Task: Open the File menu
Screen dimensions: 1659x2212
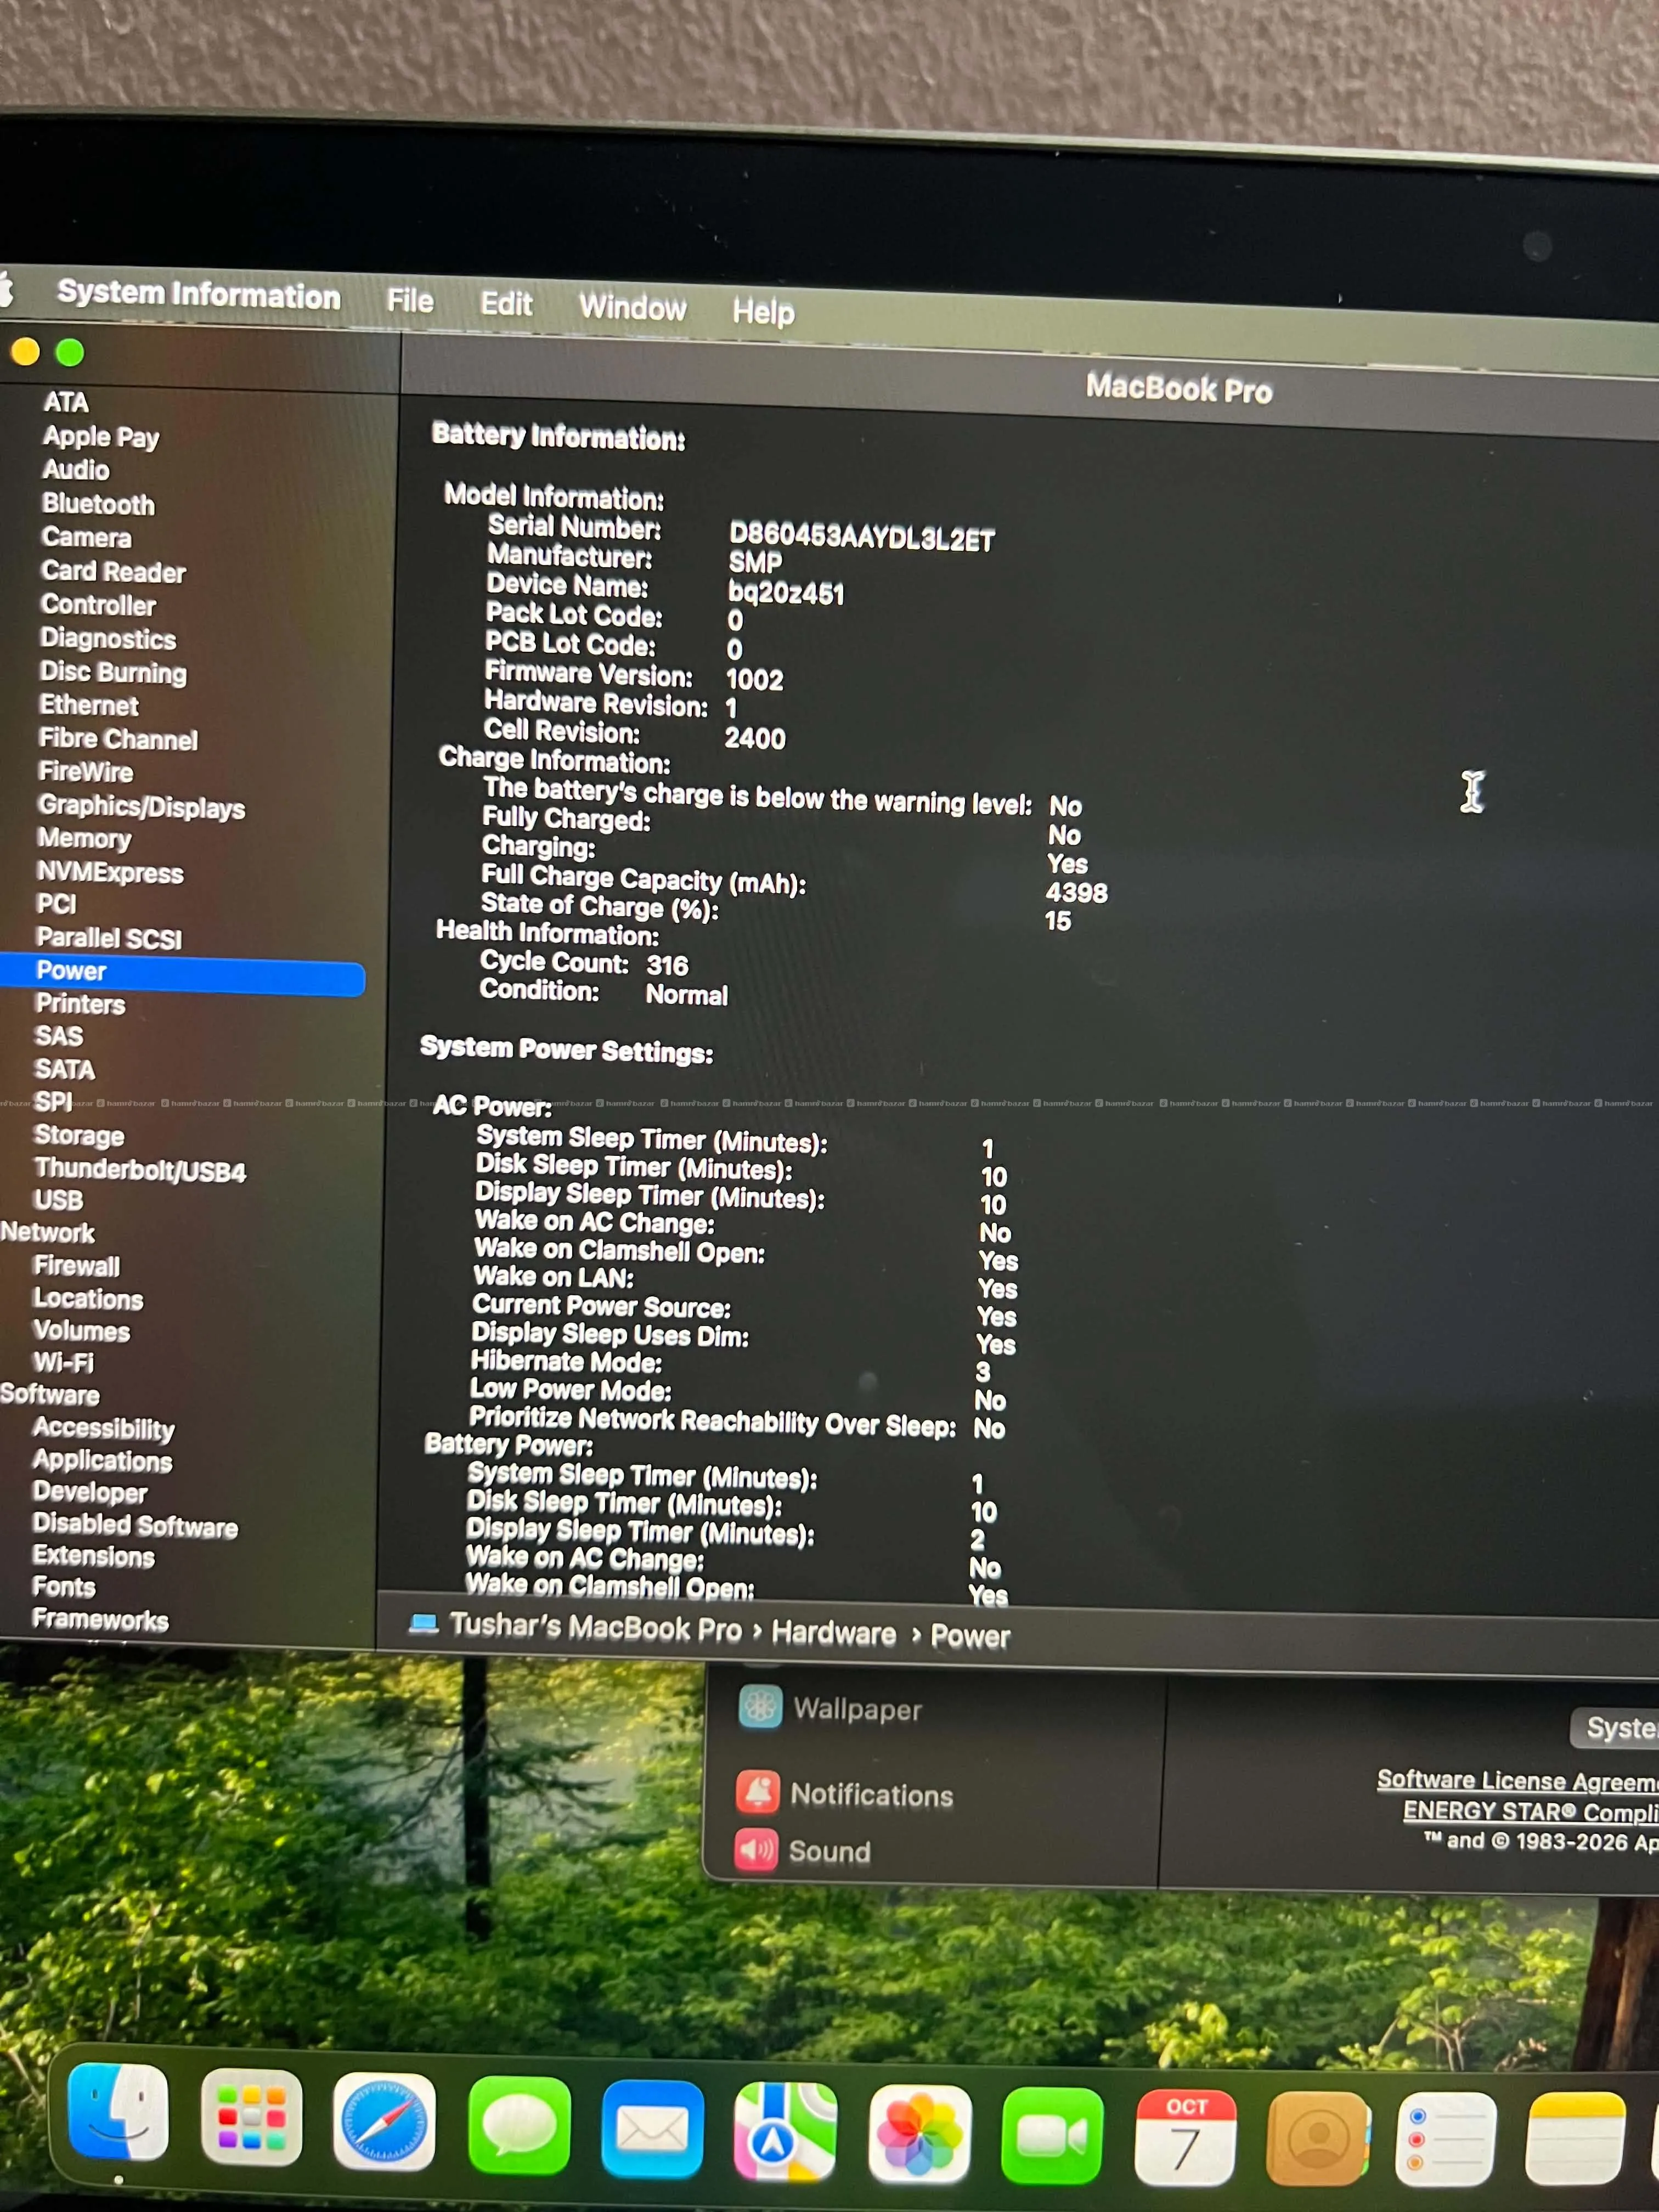Action: (x=410, y=300)
